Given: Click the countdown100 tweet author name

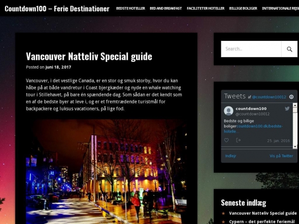Looking at the screenshot, I should pyautogui.click(x=251, y=109).
